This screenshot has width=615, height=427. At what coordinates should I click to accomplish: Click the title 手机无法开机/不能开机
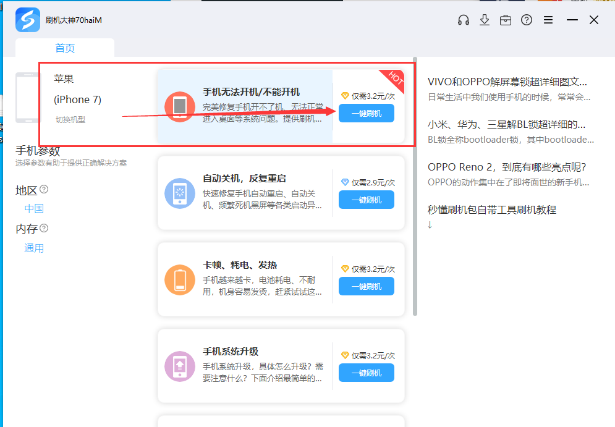point(251,91)
